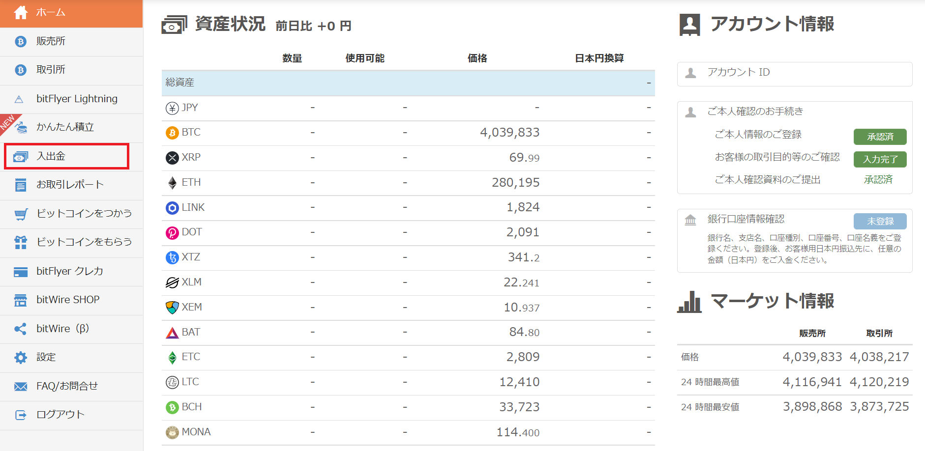
Task: Click お客様の取引目的等のご確認 link
Action: 777,157
